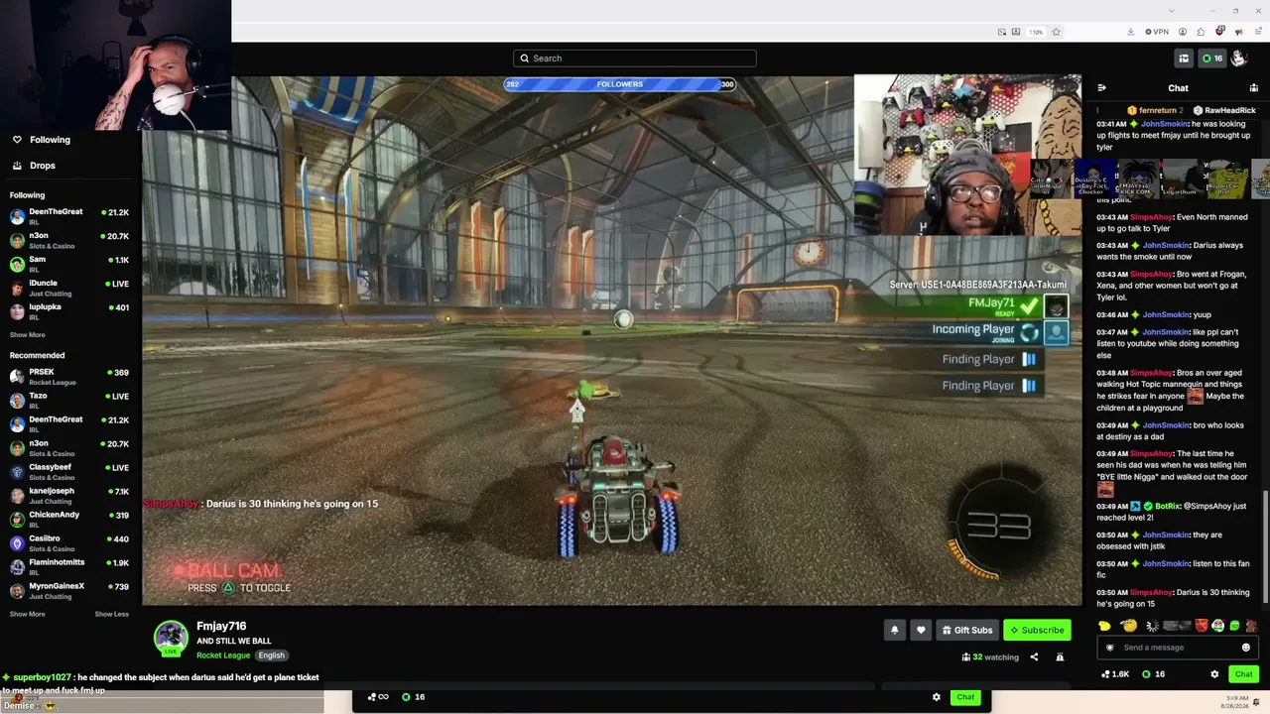1270x714 pixels.
Task: Click the Gift Subs button
Action: pyautogui.click(x=967, y=630)
